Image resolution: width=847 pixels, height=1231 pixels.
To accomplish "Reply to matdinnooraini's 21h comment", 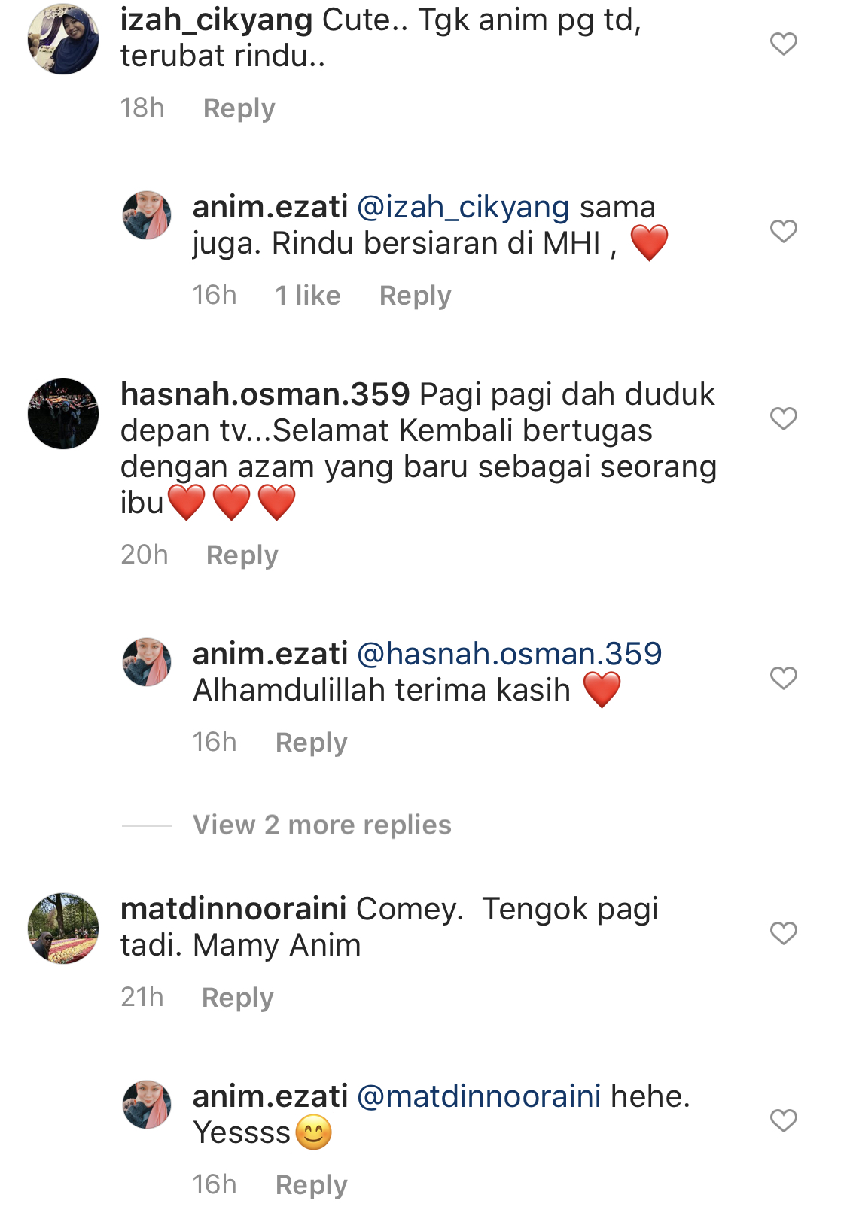I will [238, 998].
